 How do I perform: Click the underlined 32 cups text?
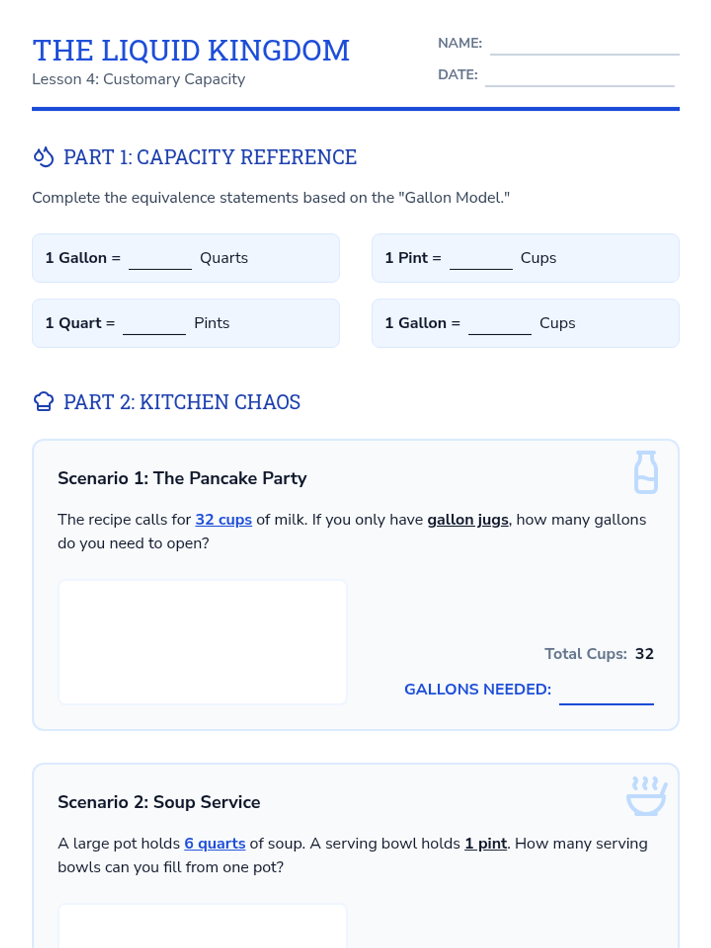(223, 520)
